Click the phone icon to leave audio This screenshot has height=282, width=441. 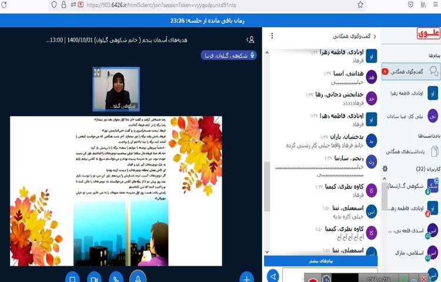coord(116,278)
